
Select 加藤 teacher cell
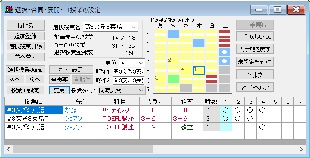pyautogui.click(x=82, y=110)
